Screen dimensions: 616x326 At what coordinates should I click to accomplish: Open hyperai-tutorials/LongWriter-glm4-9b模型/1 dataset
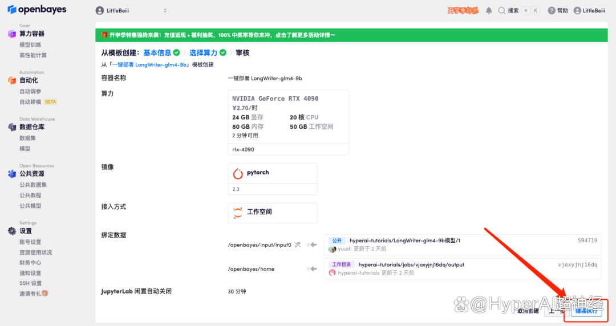pos(404,241)
